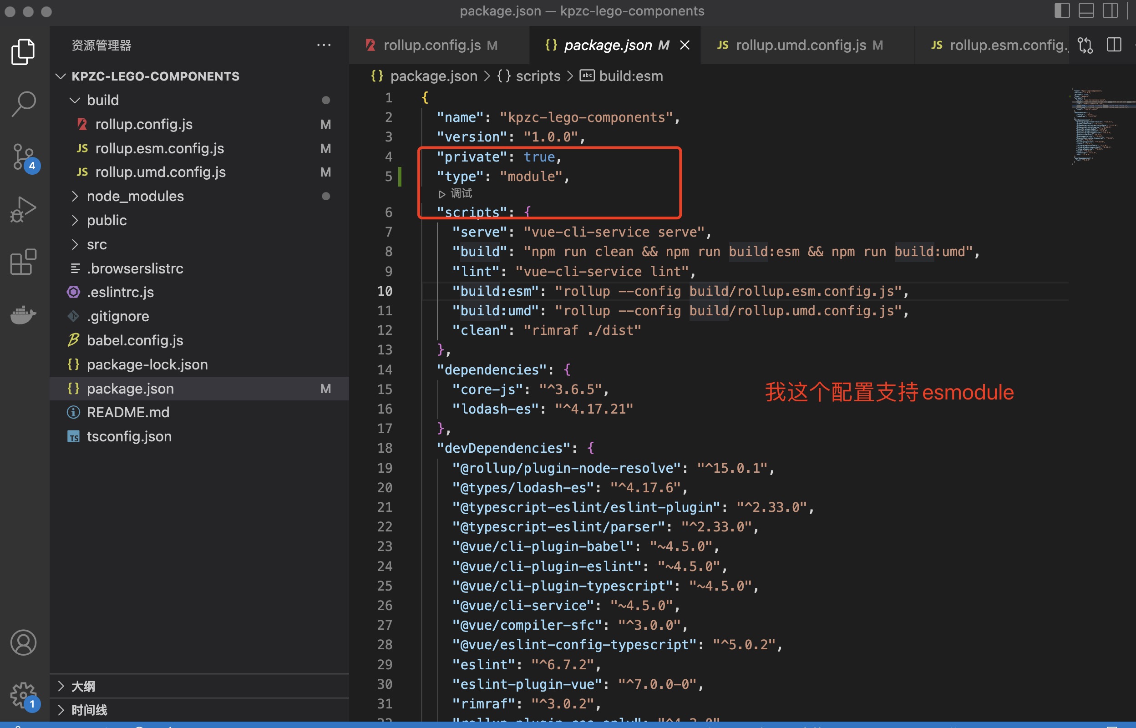This screenshot has width=1136, height=728.
Task: Click the "core-js" dependency line
Action: pyautogui.click(x=530, y=389)
